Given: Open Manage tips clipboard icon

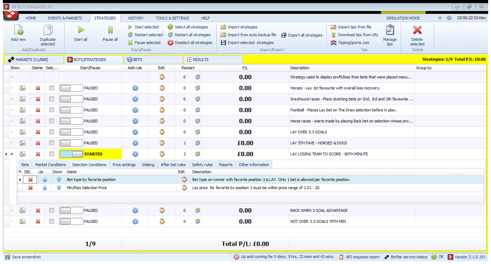Looking at the screenshot, I should (x=390, y=30).
